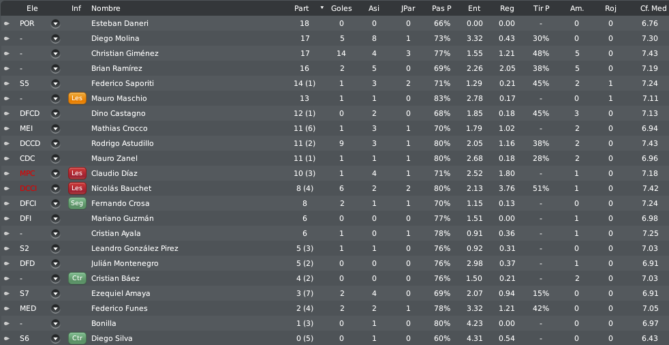Click the red Les badge next to Nicolás Bauchet
This screenshot has height=345, width=669.
coord(77,188)
